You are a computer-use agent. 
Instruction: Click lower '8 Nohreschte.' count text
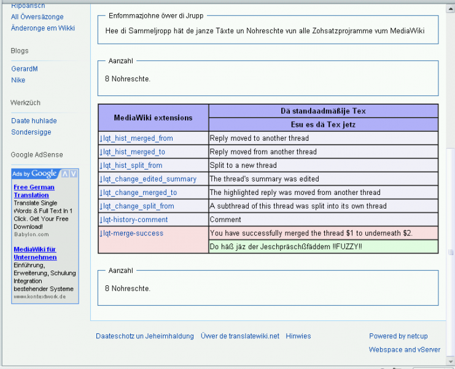tap(128, 288)
